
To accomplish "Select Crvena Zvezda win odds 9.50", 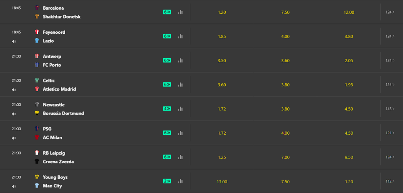I will [349, 157].
